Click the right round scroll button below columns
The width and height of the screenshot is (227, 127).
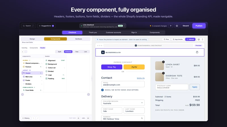pyautogui.click(x=89, y=95)
